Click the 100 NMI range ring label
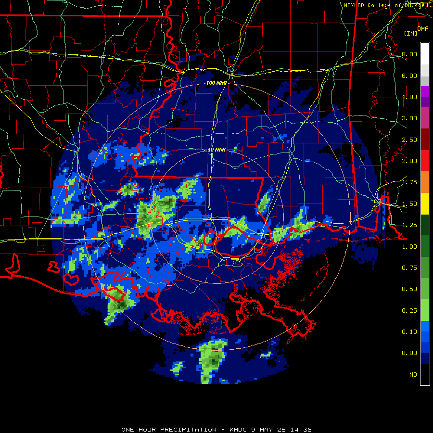Screen dimensions: 433x433 click(x=216, y=83)
